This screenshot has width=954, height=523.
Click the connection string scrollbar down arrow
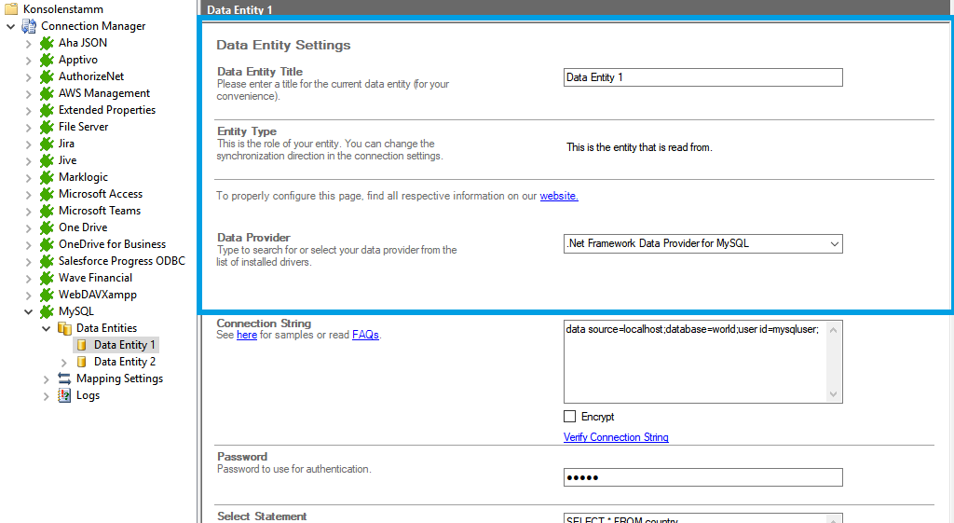(835, 394)
